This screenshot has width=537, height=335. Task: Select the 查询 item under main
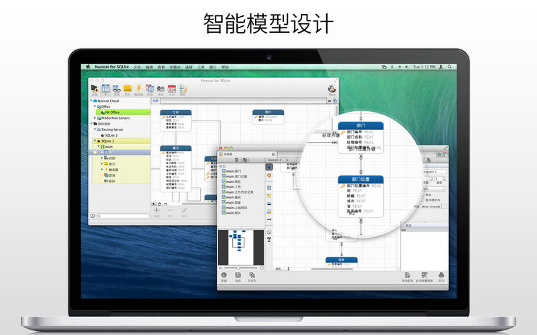[x=109, y=175]
